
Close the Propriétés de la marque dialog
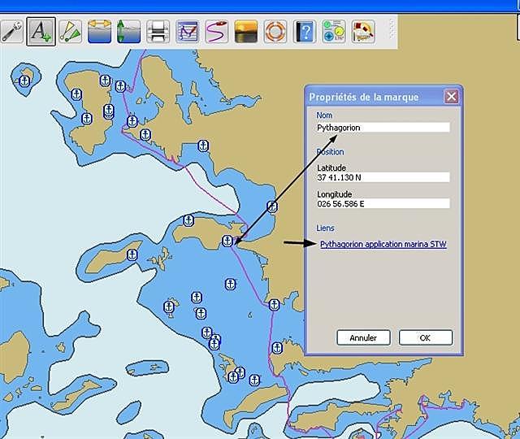(x=451, y=97)
